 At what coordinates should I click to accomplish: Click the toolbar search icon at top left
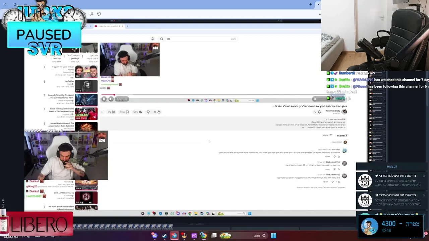91,14
